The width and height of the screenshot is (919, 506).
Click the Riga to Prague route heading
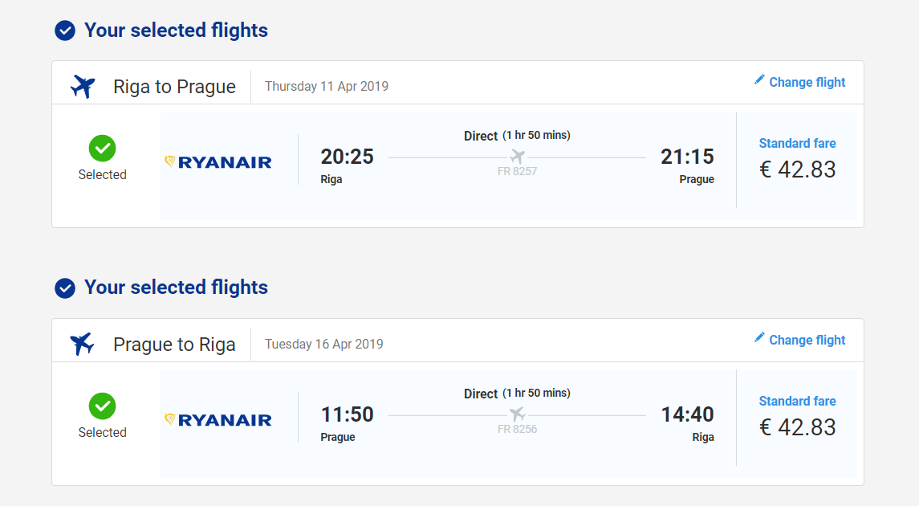[174, 87]
